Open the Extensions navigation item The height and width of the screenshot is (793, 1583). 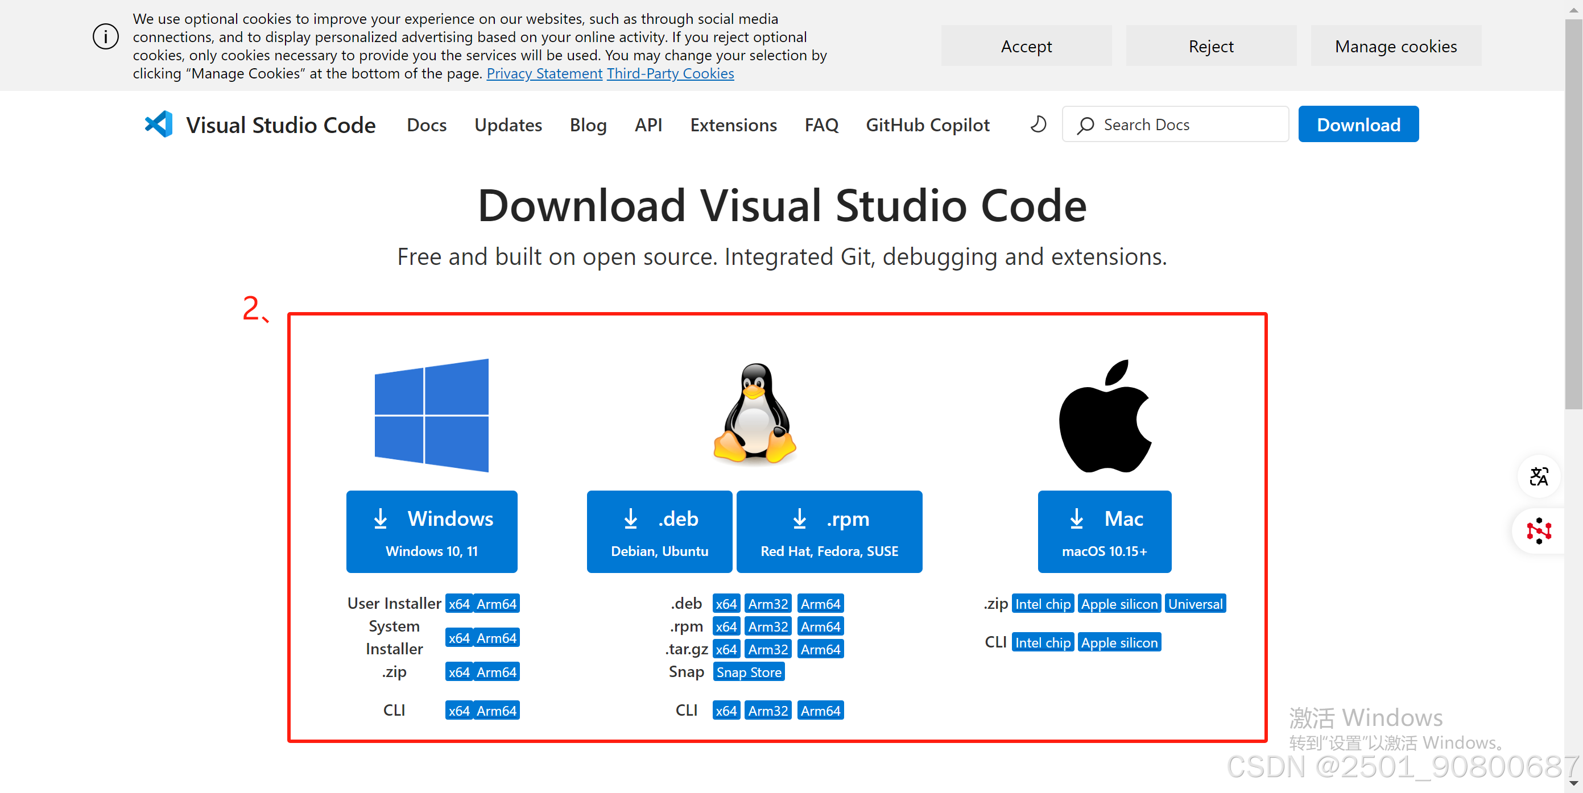733,125
